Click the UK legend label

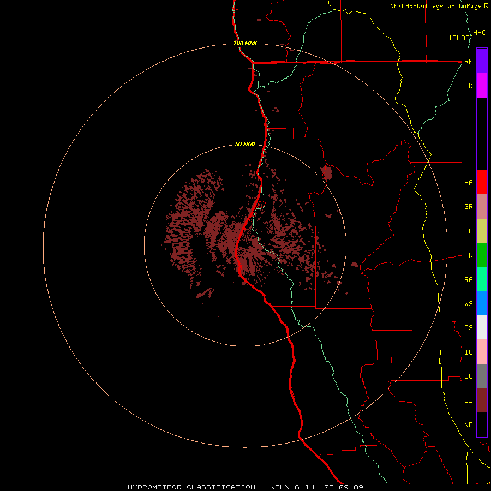click(468, 86)
